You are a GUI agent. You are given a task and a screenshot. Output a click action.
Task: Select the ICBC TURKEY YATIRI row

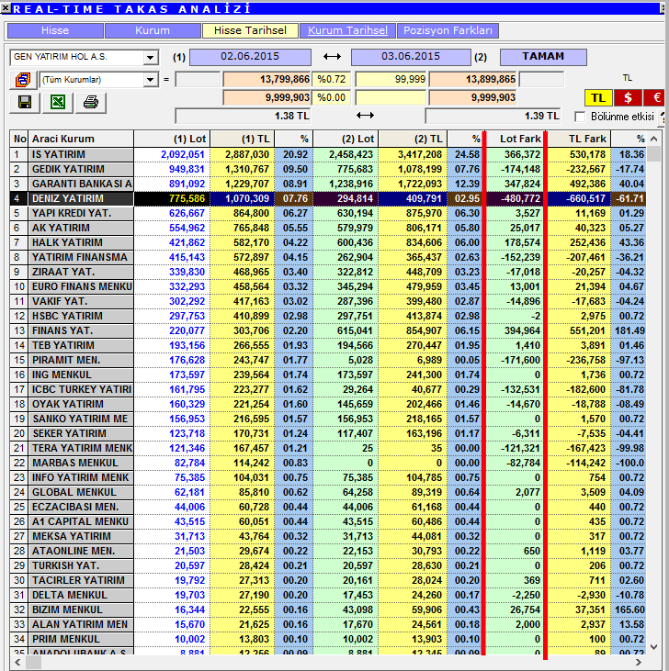pos(328,389)
